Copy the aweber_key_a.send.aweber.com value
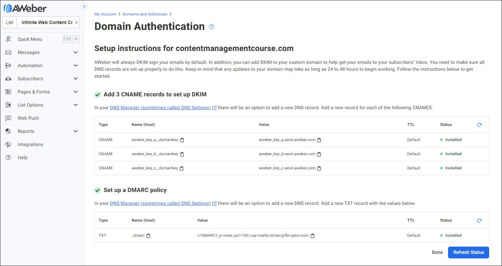The width and height of the screenshot is (502, 266). click(319, 140)
